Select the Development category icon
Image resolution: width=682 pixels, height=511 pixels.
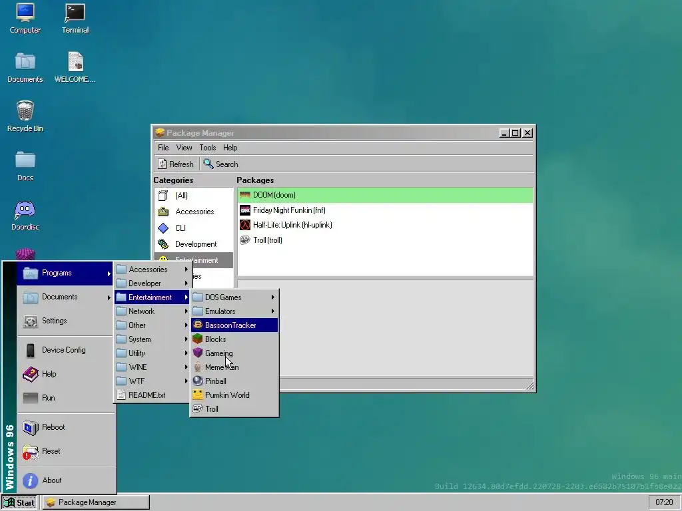tap(163, 244)
